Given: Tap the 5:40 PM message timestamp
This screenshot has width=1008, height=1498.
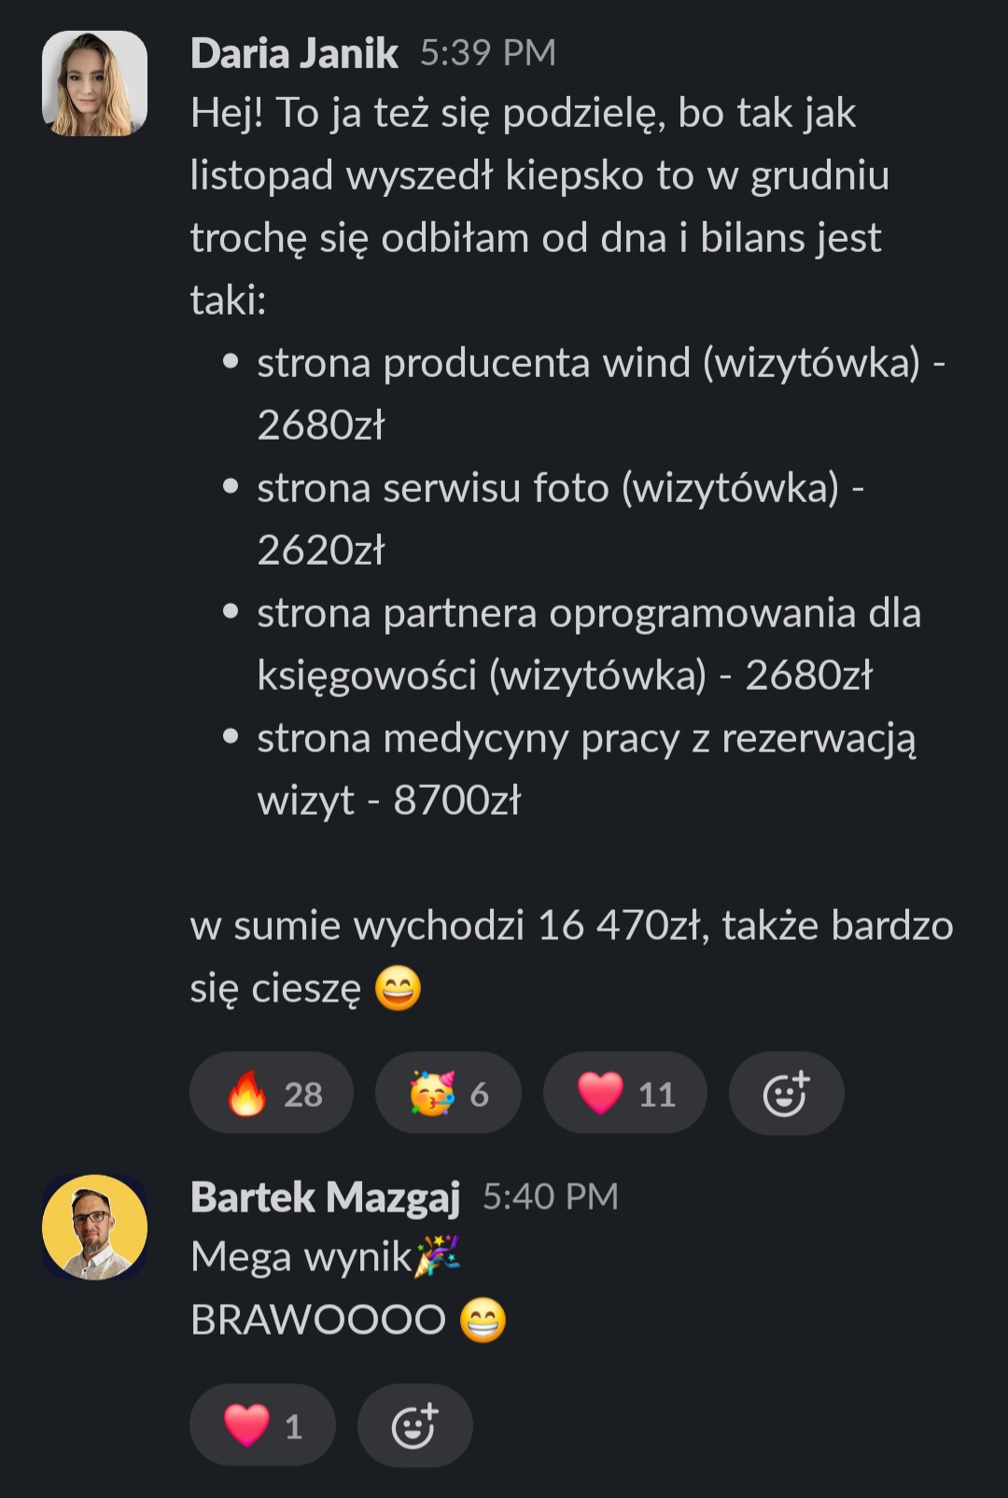Looking at the screenshot, I should coord(551,1197).
